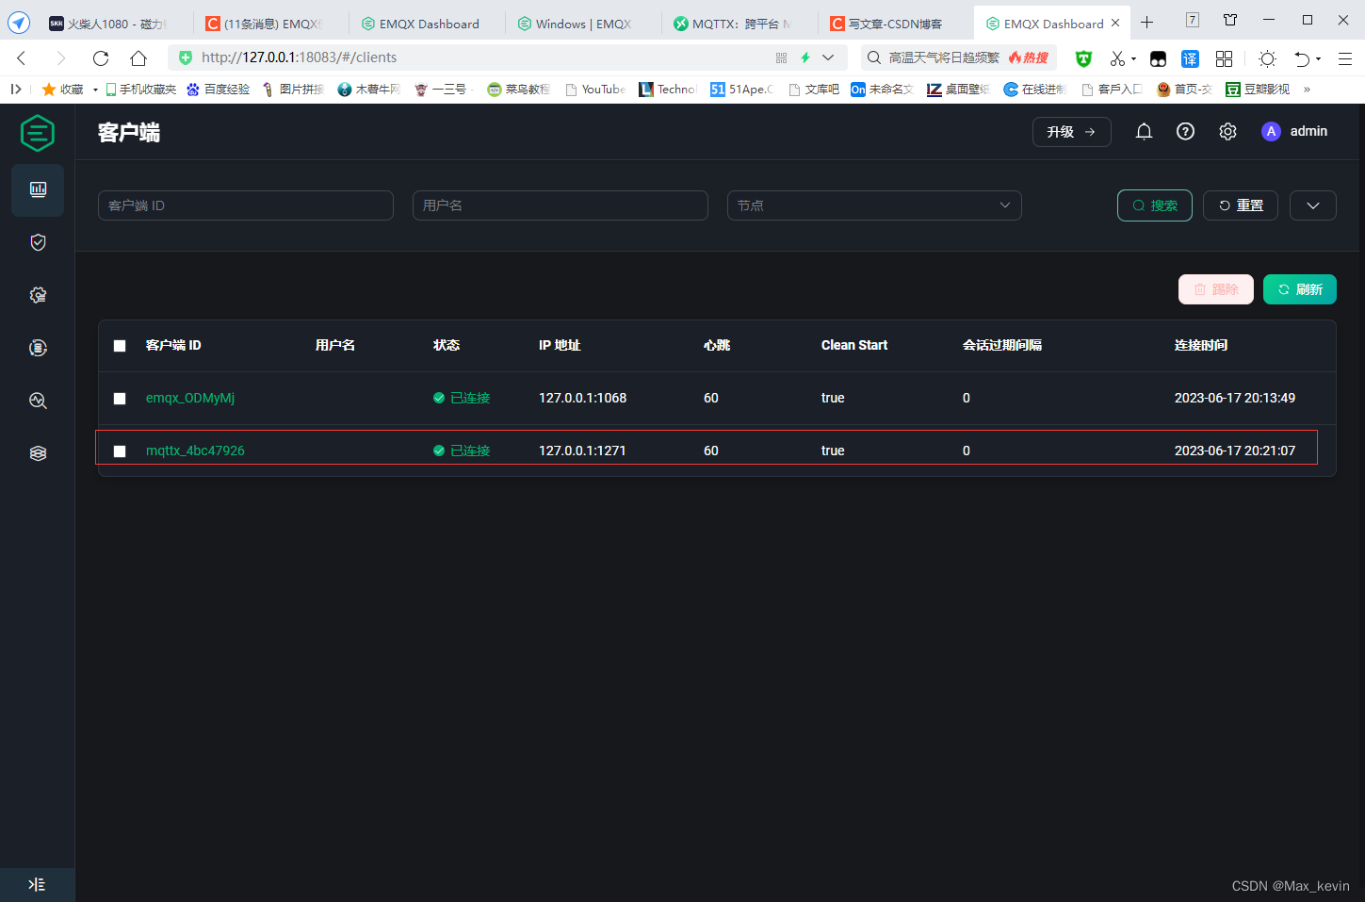Reload the current page
This screenshot has height=902, width=1365.
(x=101, y=57)
